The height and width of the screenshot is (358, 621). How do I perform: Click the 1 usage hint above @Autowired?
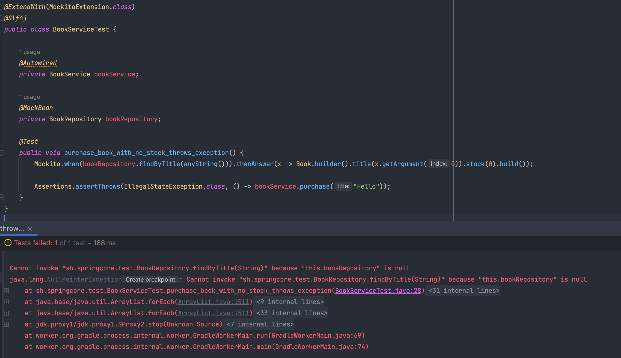29,52
